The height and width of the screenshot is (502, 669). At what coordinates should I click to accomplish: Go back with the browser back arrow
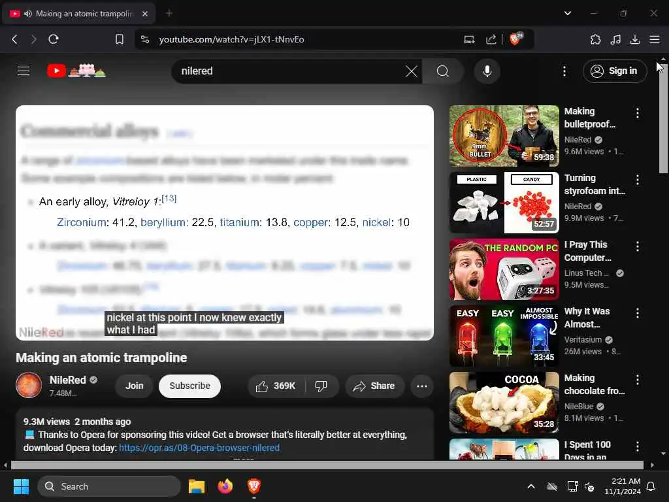click(14, 39)
